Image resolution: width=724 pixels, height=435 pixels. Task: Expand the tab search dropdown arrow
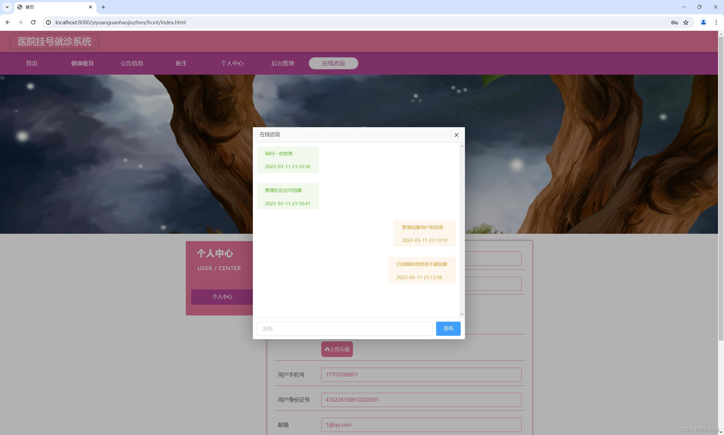(7, 7)
